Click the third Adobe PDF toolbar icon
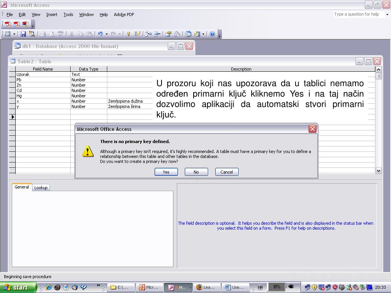391x293 pixels. (26, 24)
